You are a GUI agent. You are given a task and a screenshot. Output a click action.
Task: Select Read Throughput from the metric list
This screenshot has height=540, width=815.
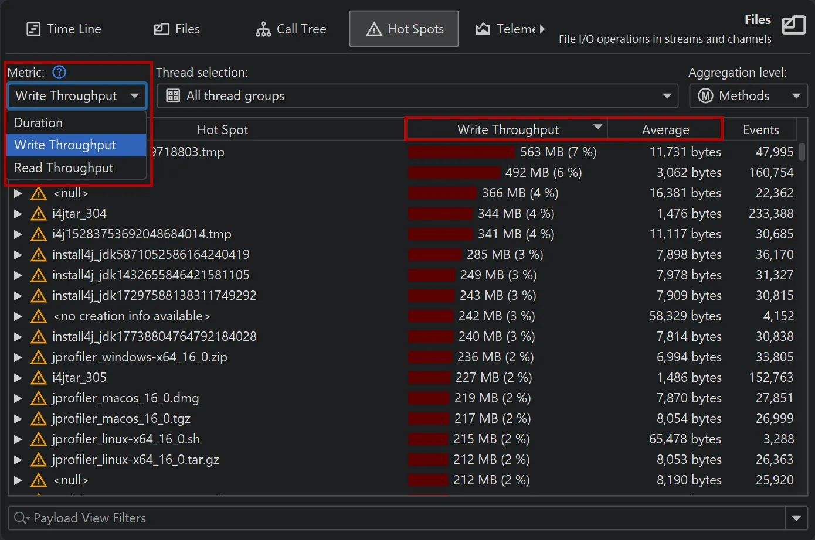(x=63, y=168)
